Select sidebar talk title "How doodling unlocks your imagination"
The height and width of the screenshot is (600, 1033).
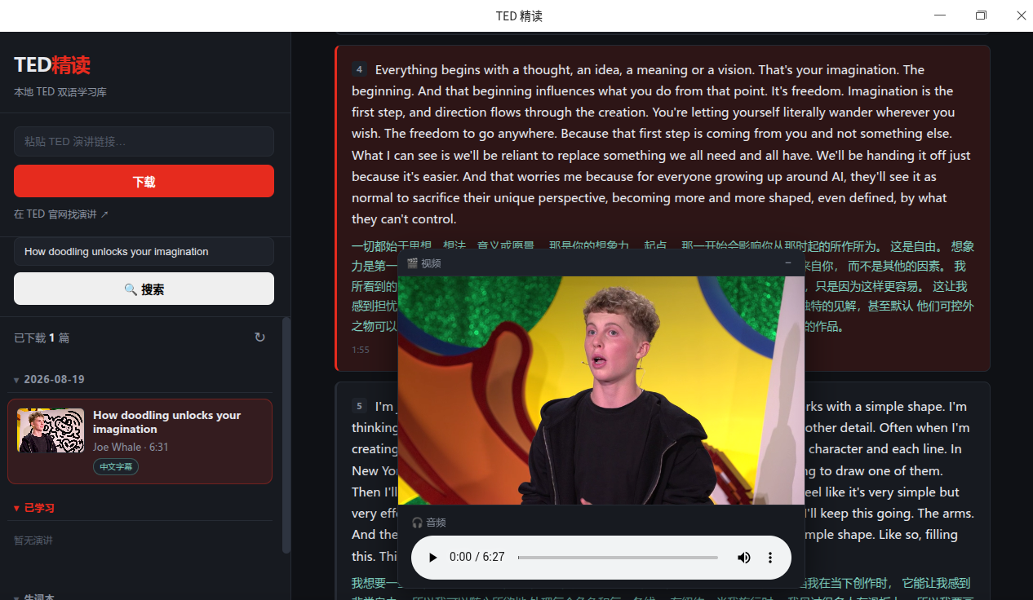pos(166,422)
